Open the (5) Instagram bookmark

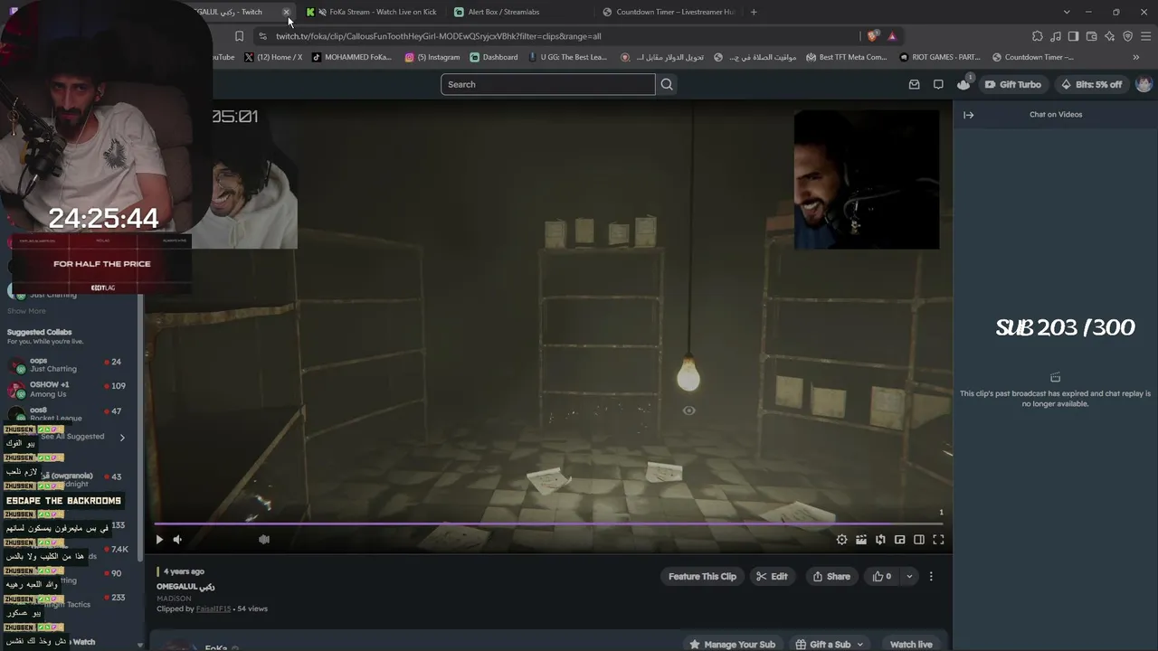click(432, 57)
